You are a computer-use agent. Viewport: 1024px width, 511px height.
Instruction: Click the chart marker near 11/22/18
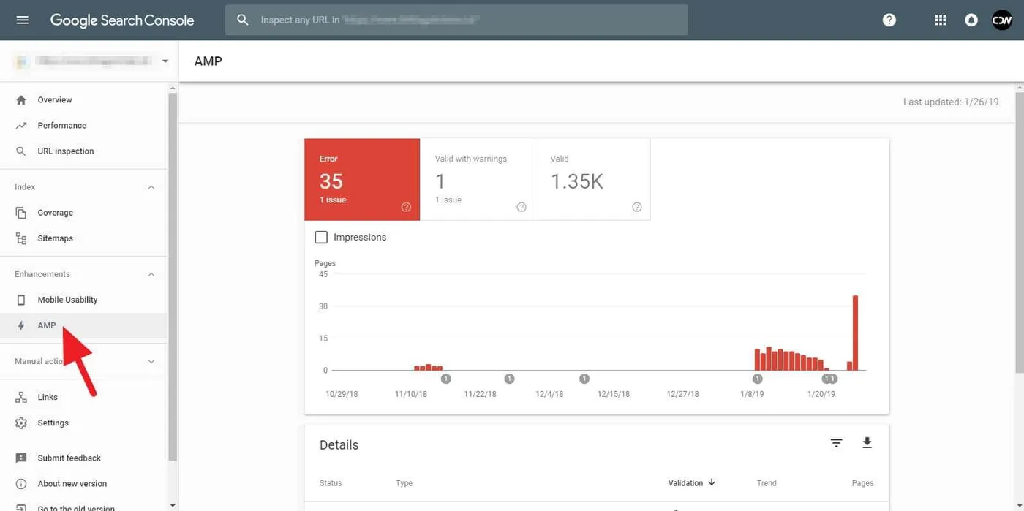(510, 379)
